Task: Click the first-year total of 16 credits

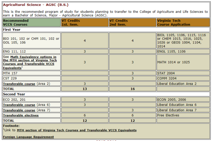Action: click(132, 89)
